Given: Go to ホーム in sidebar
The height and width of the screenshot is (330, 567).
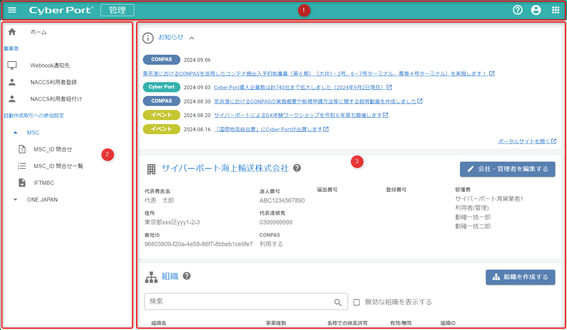Looking at the screenshot, I should [38, 32].
